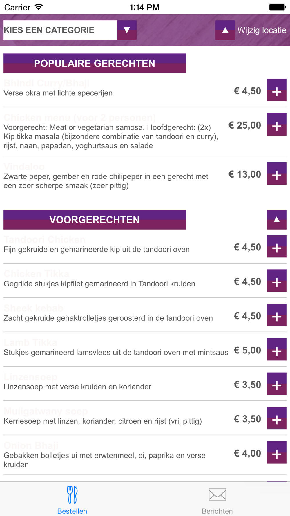Open the category dropdown arrow
290x516 pixels.
127,30
